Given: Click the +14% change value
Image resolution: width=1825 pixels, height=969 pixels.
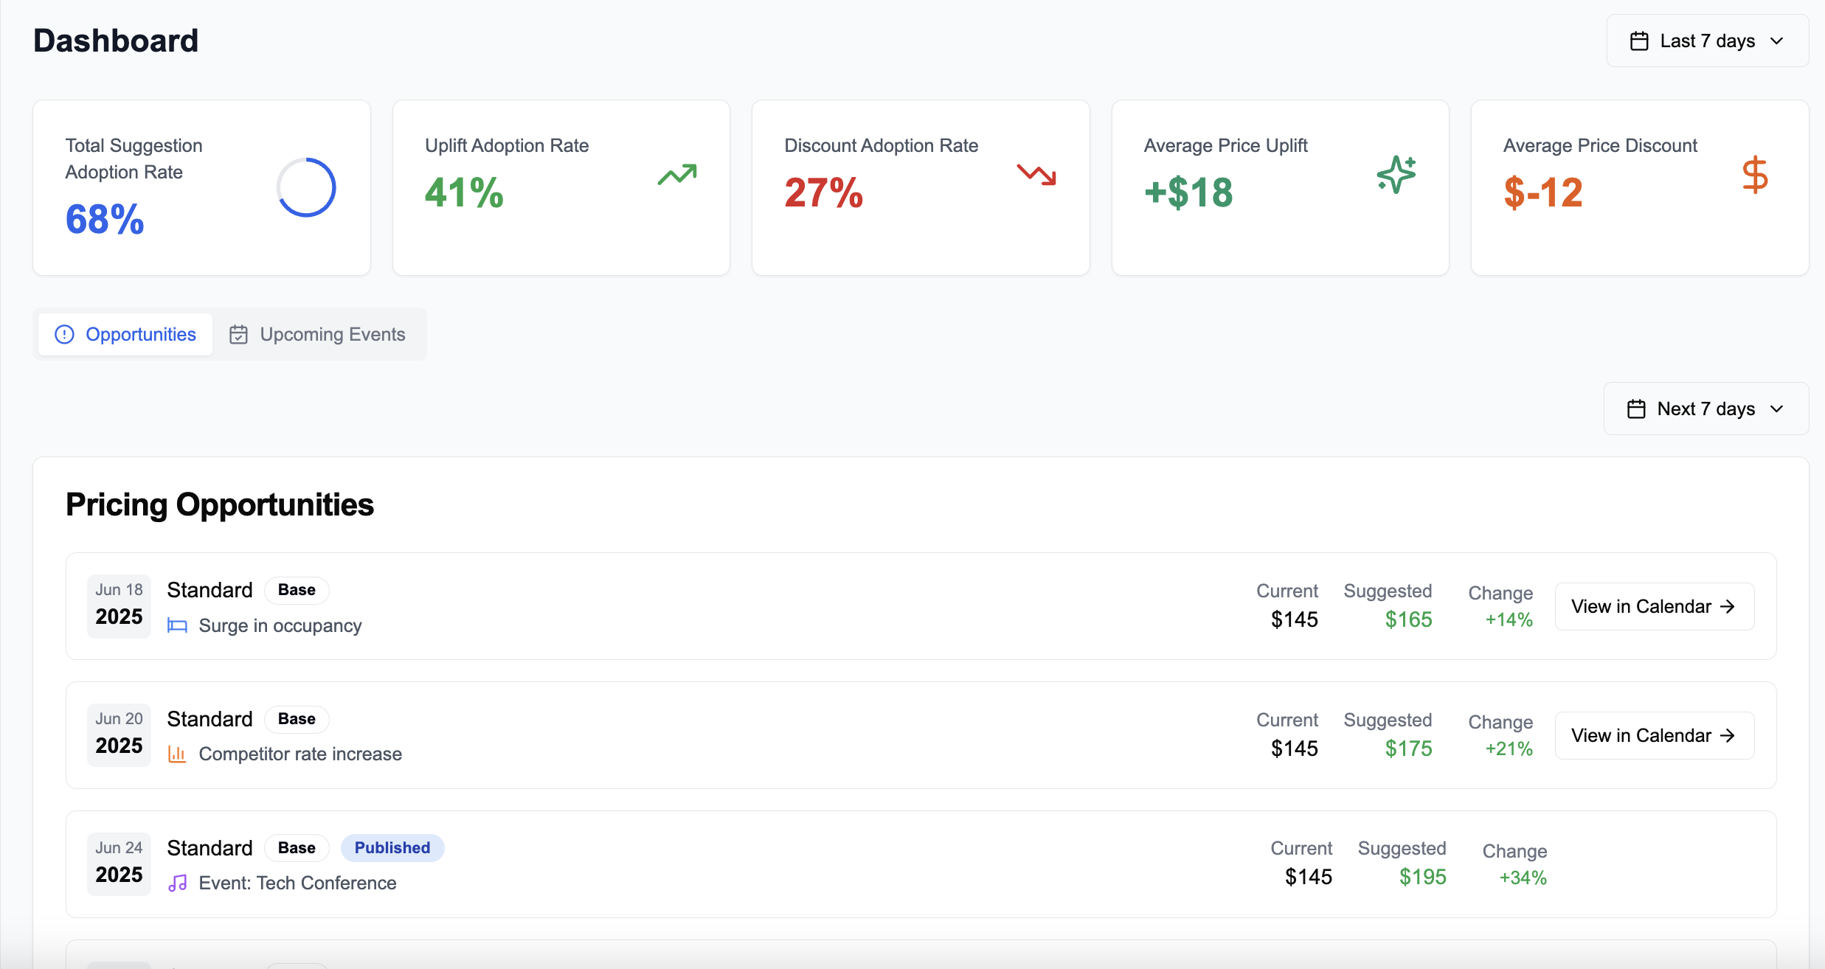Looking at the screenshot, I should [x=1509, y=619].
